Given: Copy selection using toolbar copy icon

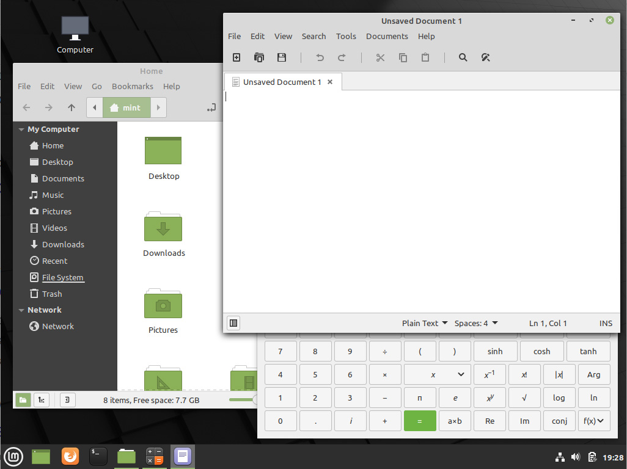Looking at the screenshot, I should (403, 57).
